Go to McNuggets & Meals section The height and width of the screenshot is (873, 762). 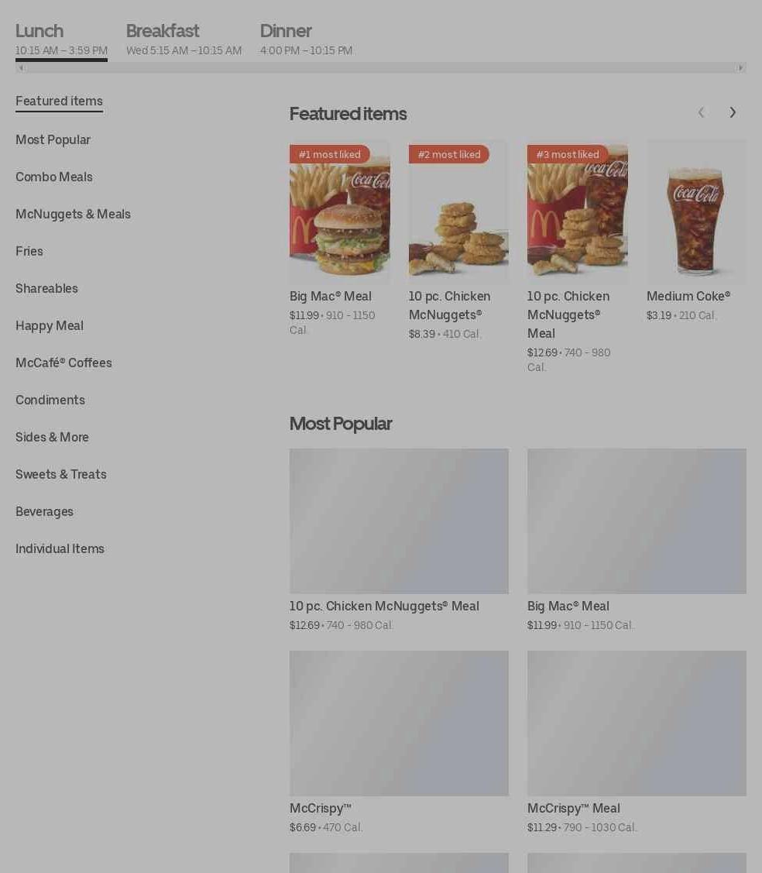point(73,215)
